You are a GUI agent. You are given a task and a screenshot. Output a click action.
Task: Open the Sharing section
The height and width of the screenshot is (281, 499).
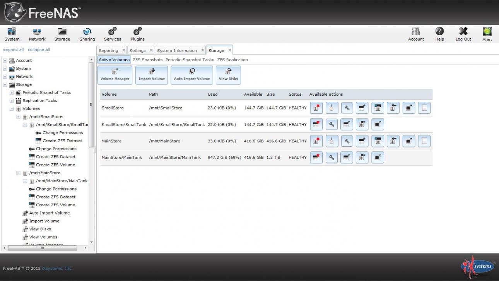click(87, 34)
